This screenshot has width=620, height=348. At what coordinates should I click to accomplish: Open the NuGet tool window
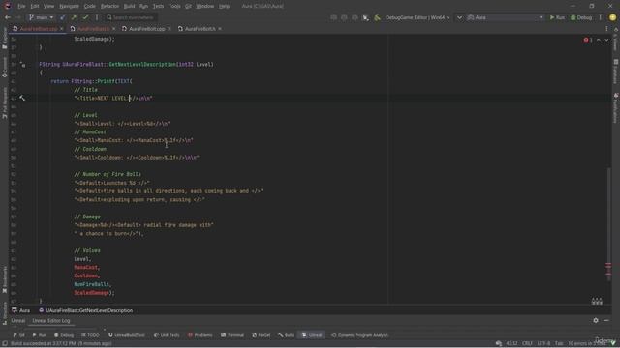(261, 335)
